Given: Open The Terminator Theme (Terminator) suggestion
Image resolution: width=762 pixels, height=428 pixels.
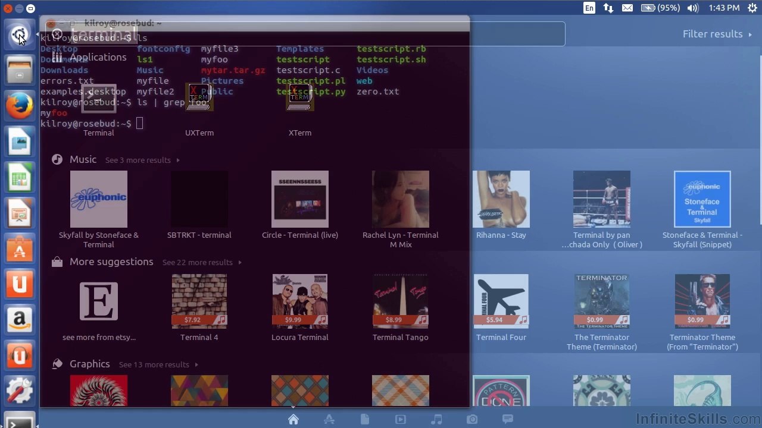Looking at the screenshot, I should point(602,312).
